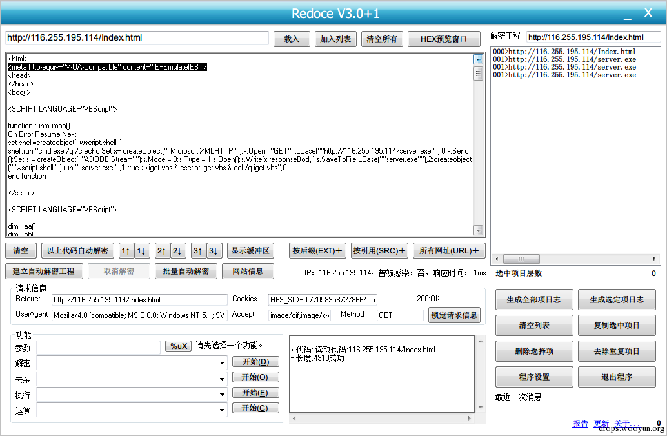This screenshot has width=667, height=436.
Task: Click the 加入列表 add to list button
Action: [x=335, y=39]
